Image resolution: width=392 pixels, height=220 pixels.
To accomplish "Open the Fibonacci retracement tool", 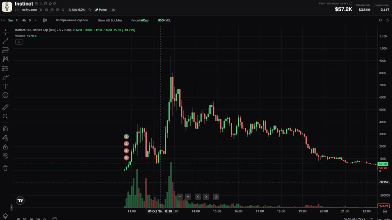I will click(x=5, y=50).
